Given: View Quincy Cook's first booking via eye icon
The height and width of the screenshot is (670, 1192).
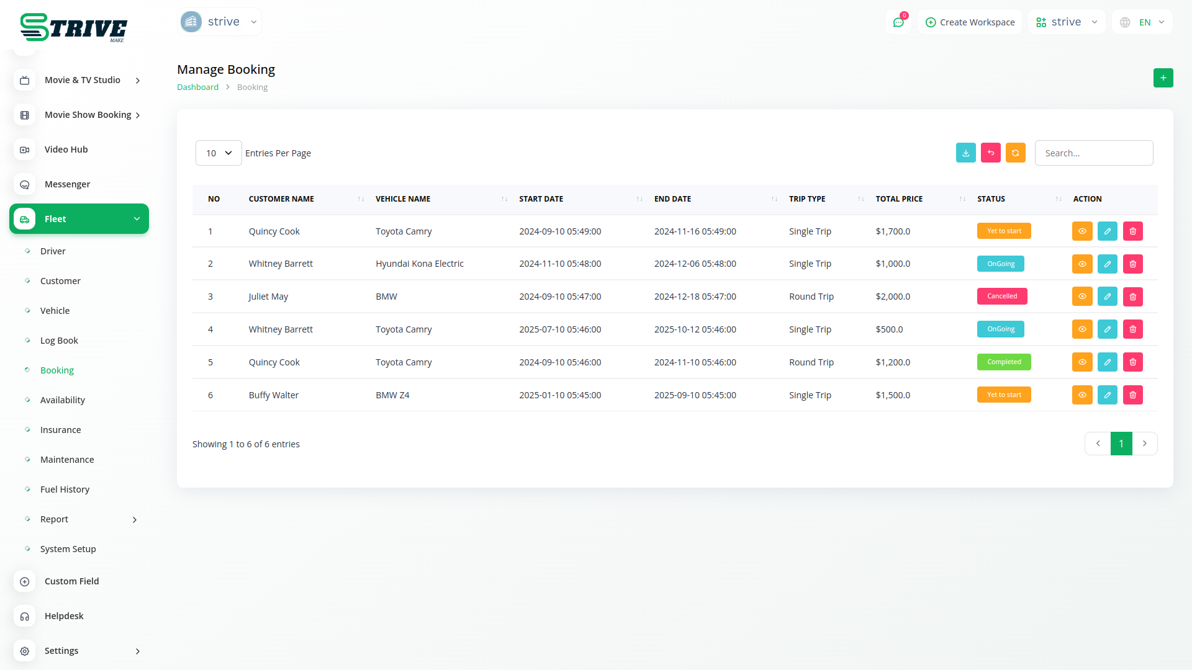Looking at the screenshot, I should [1081, 231].
